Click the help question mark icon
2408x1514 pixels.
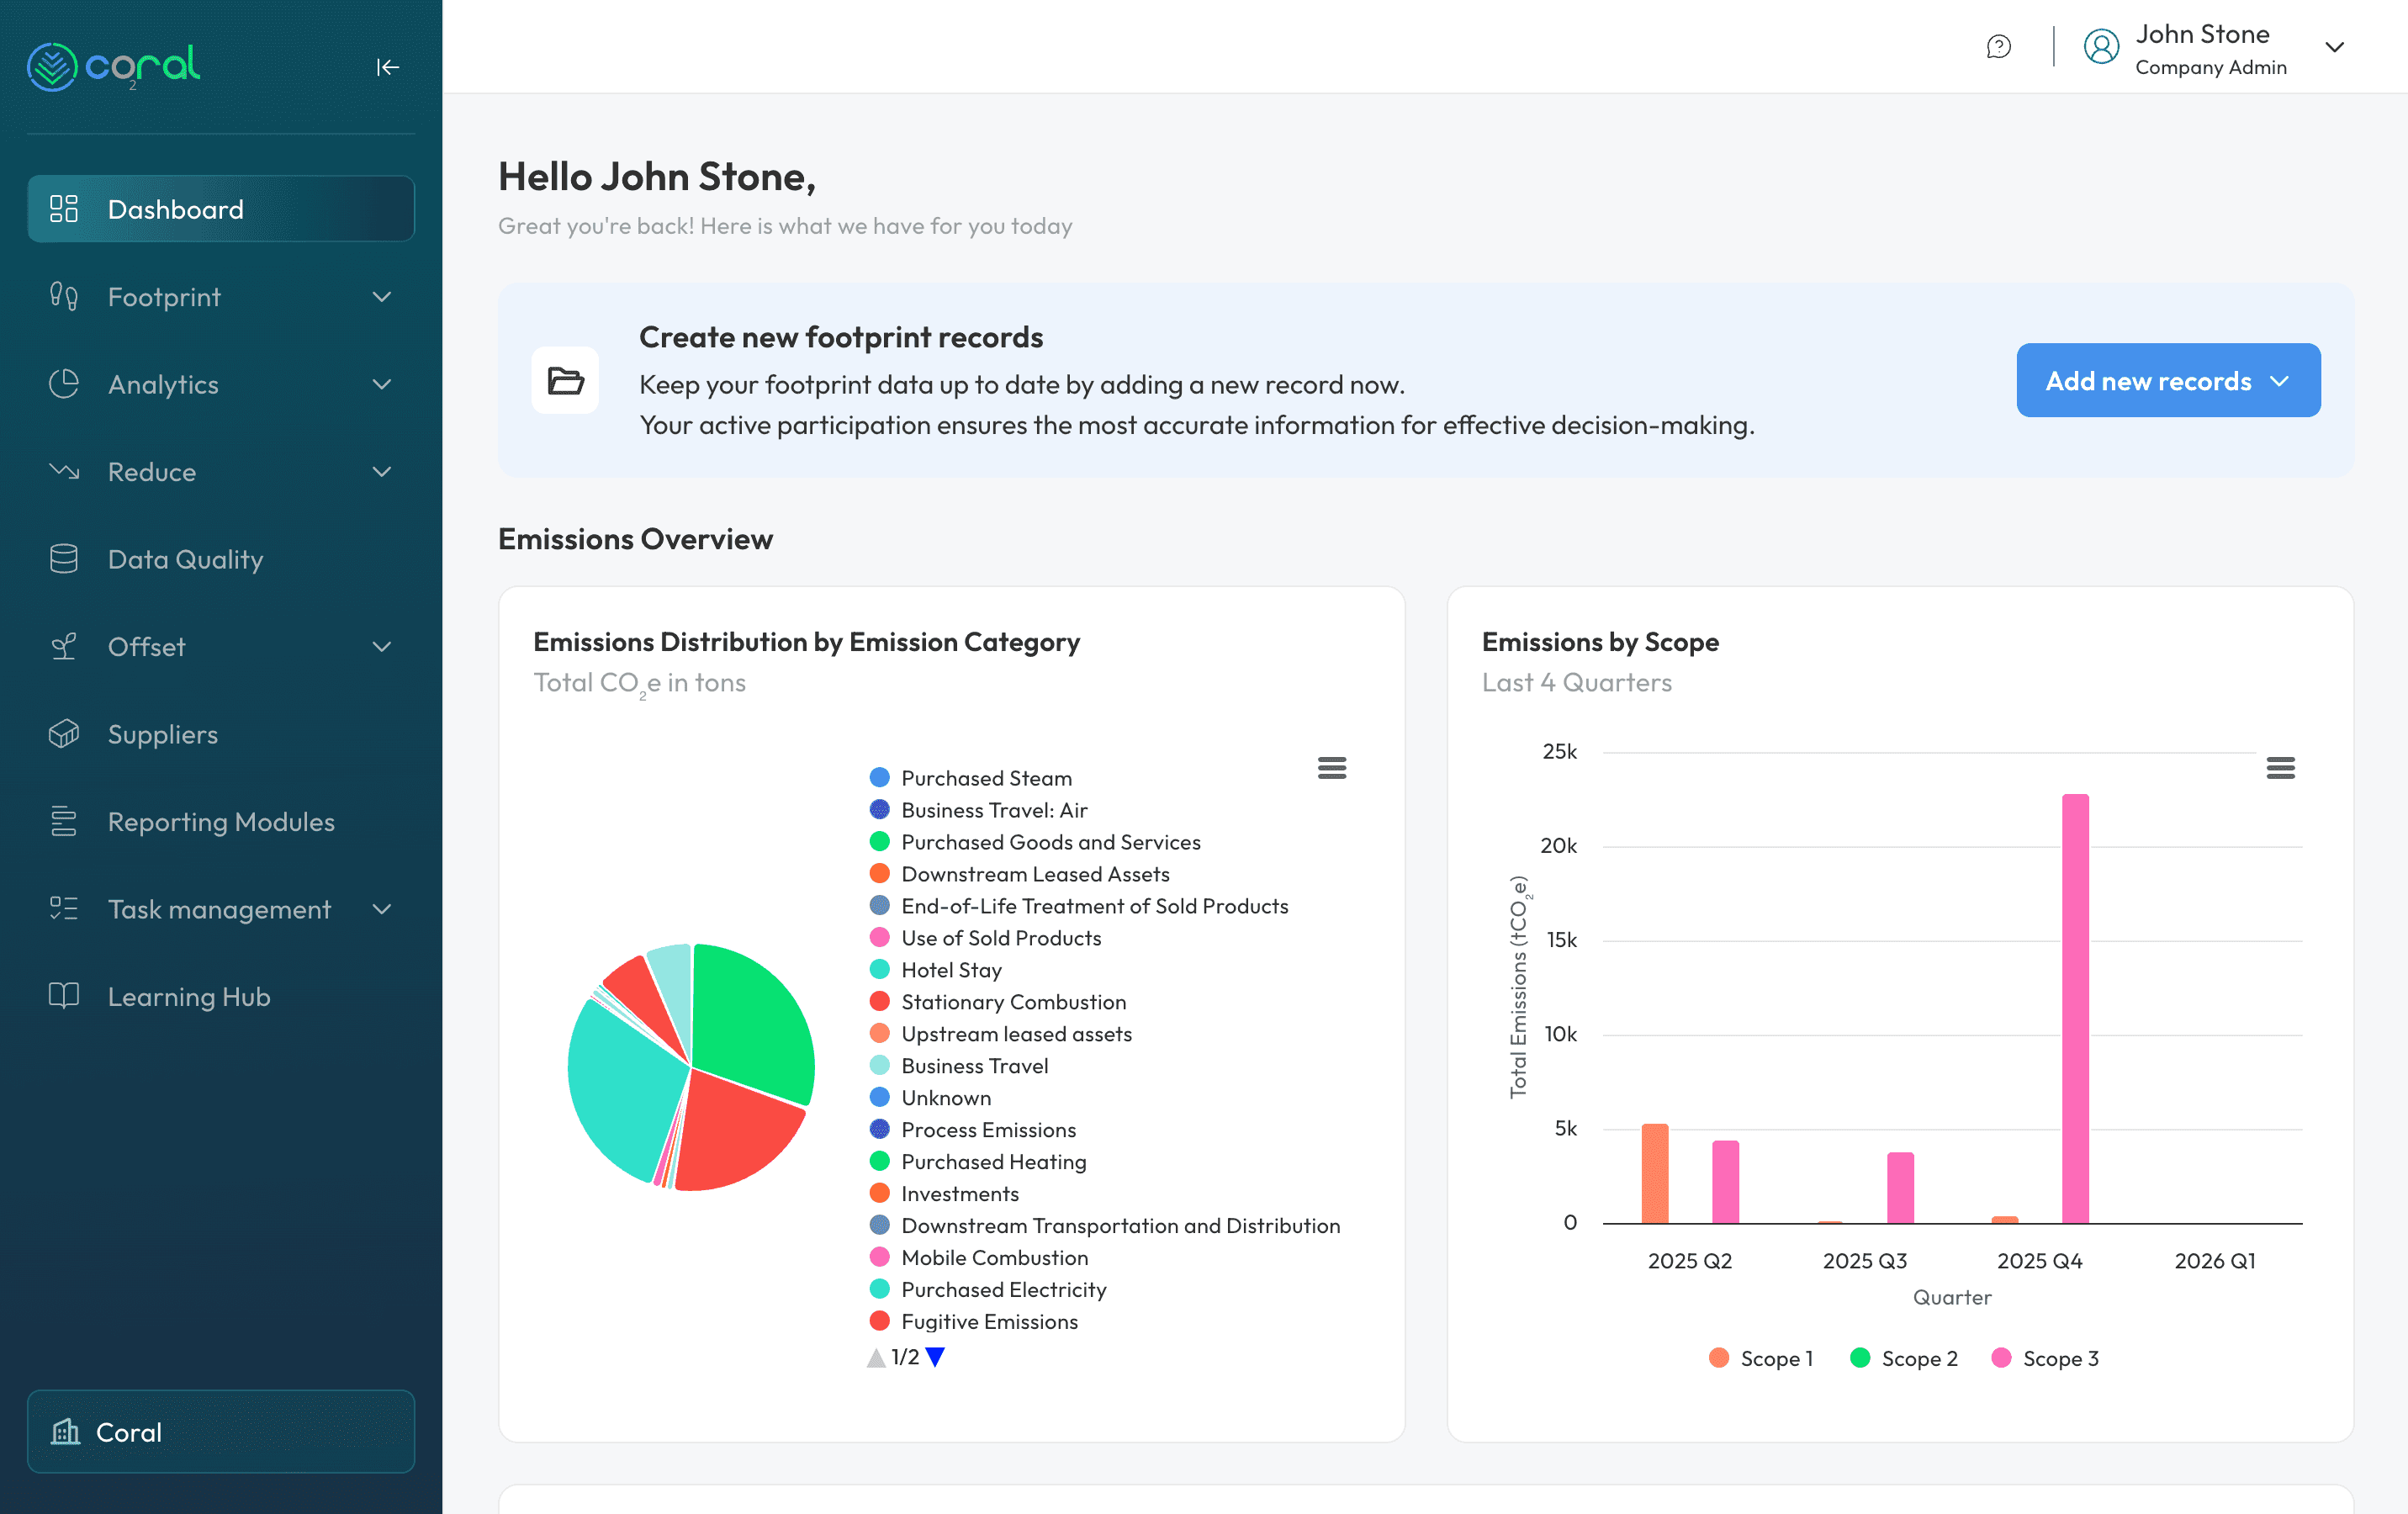tap(1998, 46)
